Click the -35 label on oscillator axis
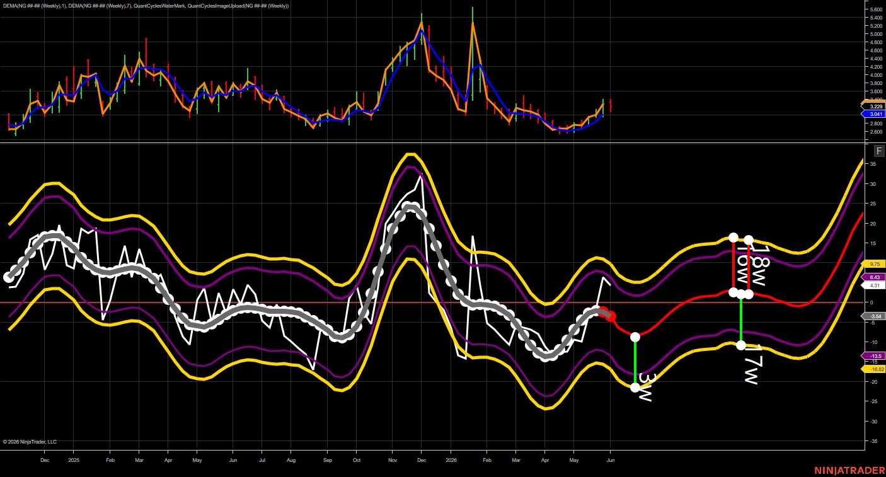The height and width of the screenshot is (477, 886). pyautogui.click(x=874, y=441)
